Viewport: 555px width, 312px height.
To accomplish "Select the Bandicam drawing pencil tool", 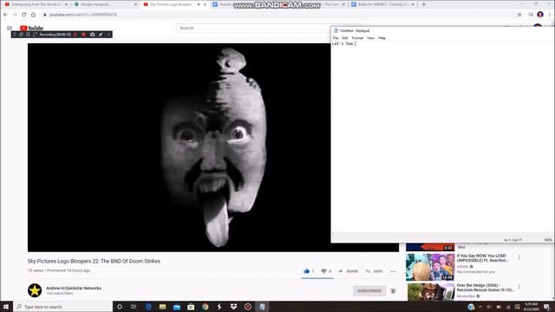I will [x=101, y=35].
